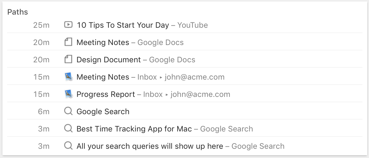Click the YouTube video play icon
The height and width of the screenshot is (158, 369).
[68, 25]
